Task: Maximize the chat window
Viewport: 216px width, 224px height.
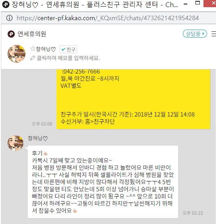Action: [198, 3]
